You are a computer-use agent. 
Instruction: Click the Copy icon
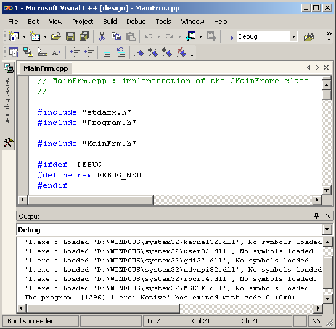[116, 36]
